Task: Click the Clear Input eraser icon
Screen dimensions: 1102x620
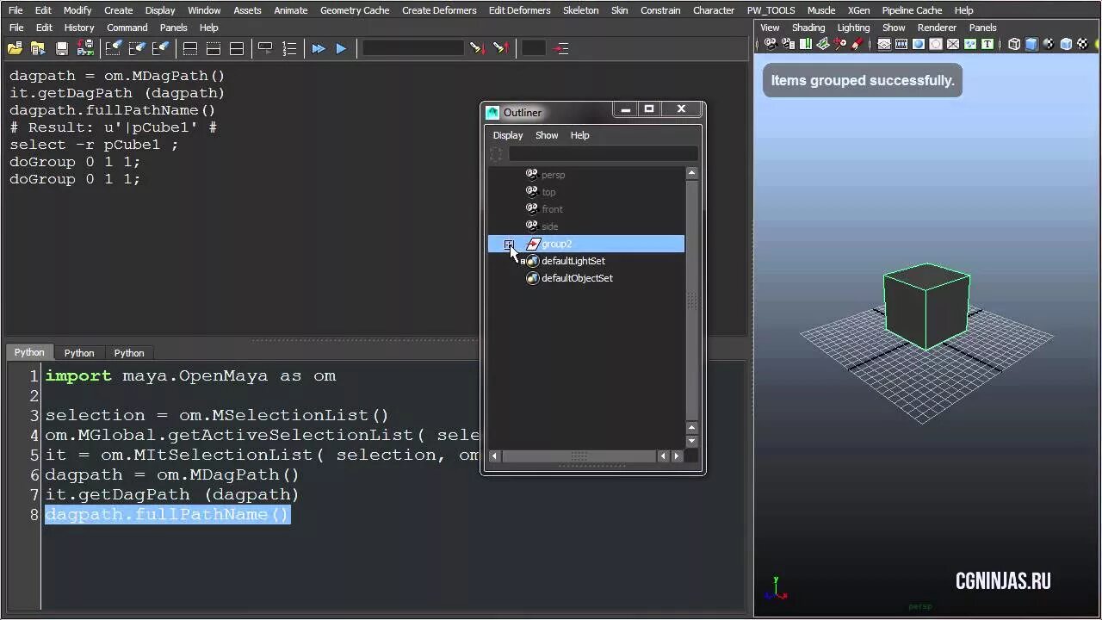Action: coord(137,48)
